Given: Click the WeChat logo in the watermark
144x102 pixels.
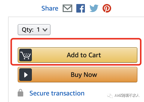Looking at the screenshot, I should pos(110,96).
